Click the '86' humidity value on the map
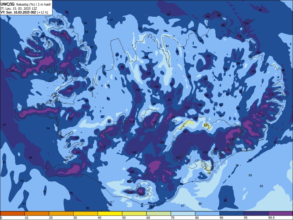 coord(200,204)
